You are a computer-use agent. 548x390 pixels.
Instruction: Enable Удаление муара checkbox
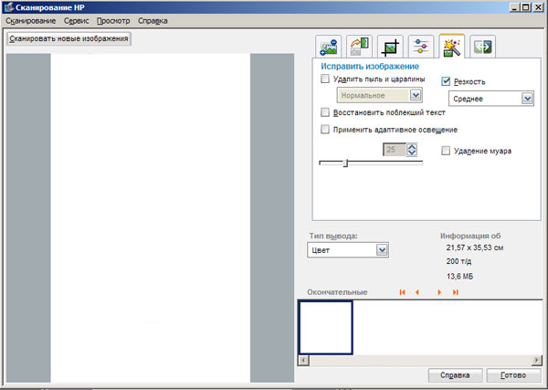click(x=446, y=151)
